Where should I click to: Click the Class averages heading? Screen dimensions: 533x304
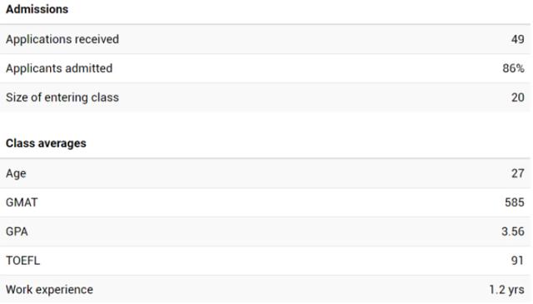pyautogui.click(x=46, y=143)
